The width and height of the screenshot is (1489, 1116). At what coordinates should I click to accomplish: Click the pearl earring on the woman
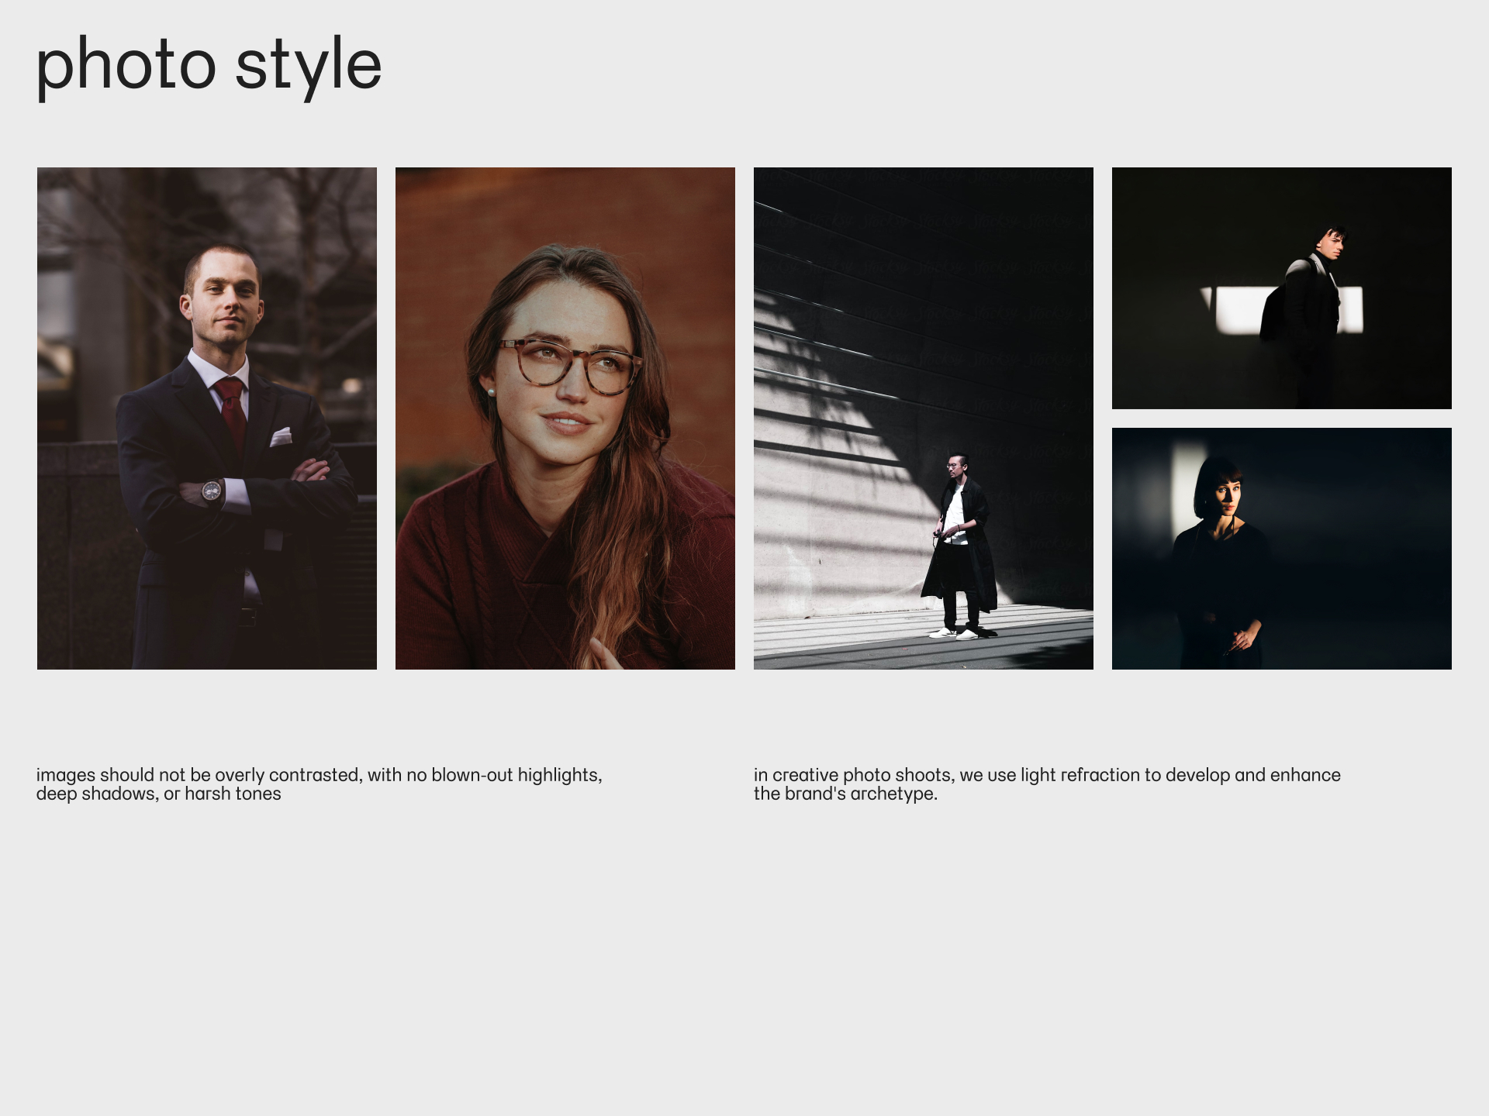(x=490, y=393)
